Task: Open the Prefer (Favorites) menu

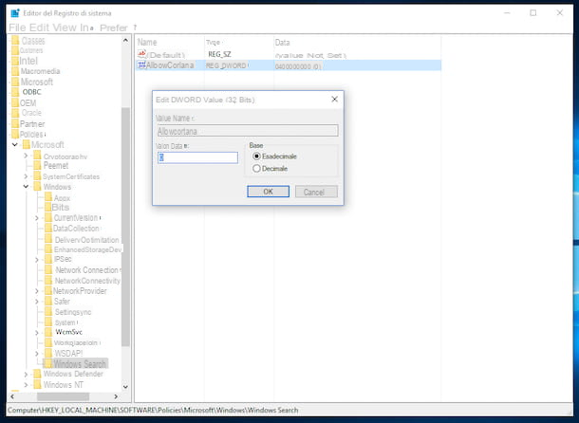Action: tap(113, 28)
